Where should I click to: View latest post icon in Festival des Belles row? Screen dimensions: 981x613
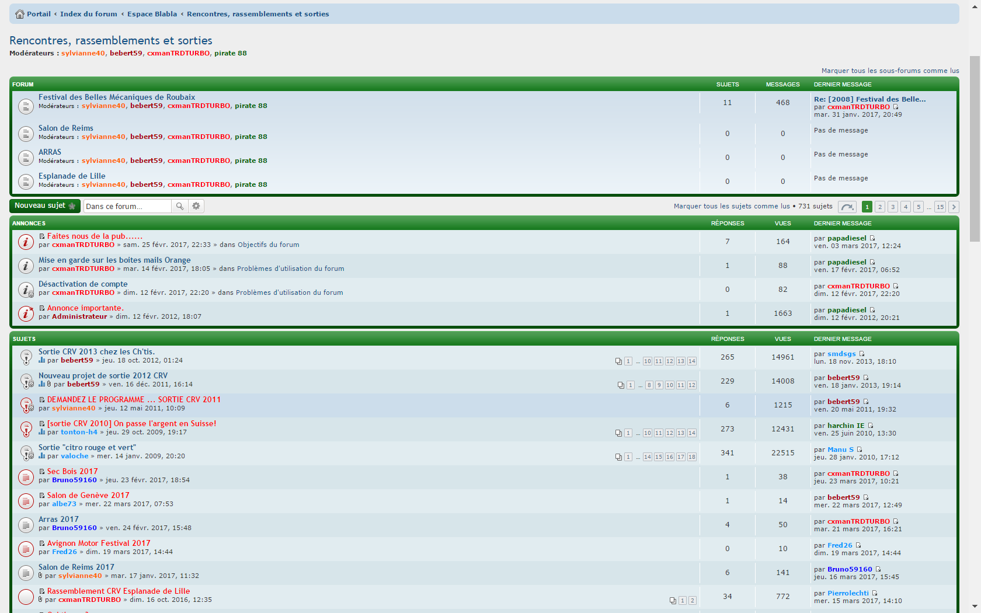[896, 107]
